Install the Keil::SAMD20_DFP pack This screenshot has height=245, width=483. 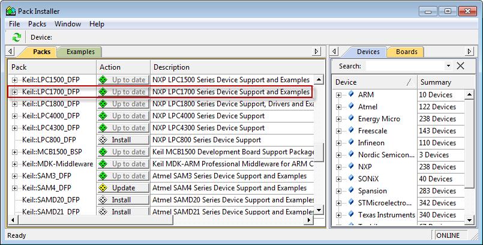click(x=122, y=200)
